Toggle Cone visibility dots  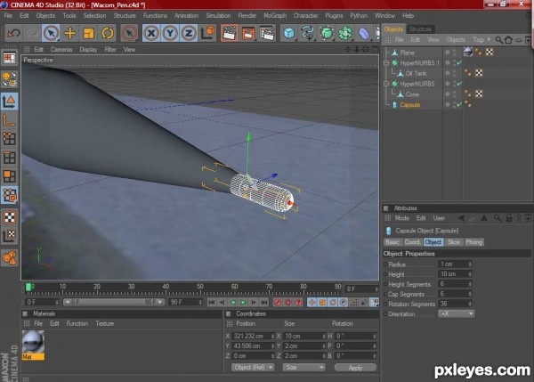(454, 94)
